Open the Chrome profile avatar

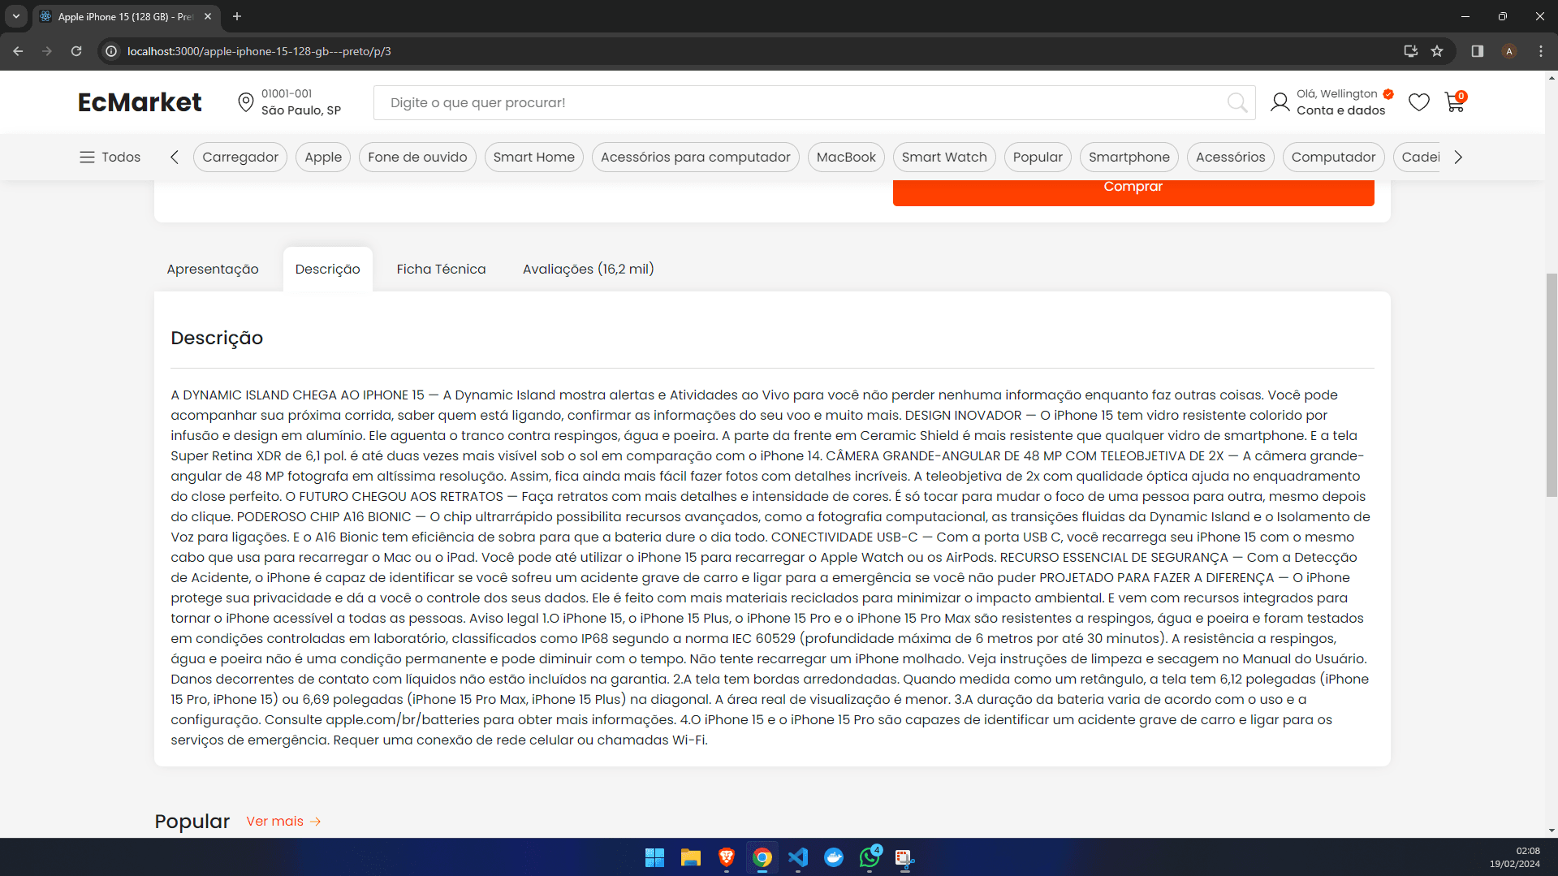coord(1509,51)
